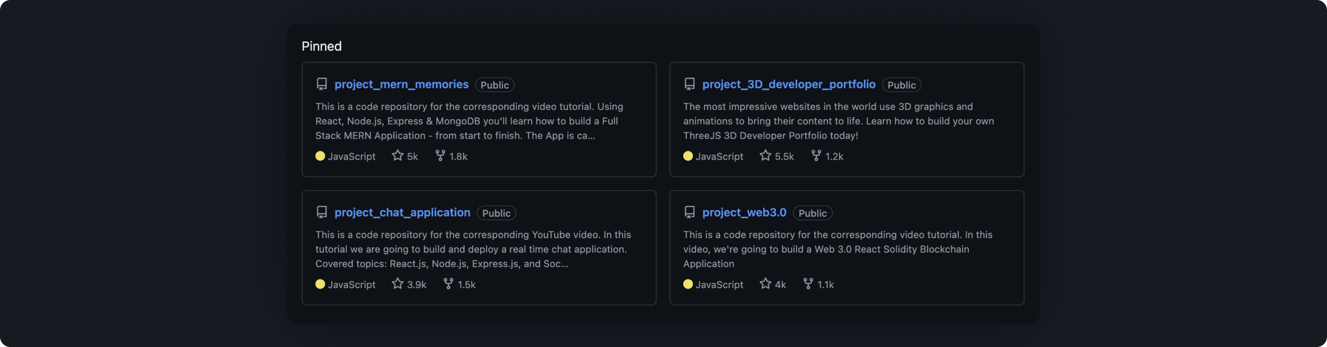Click the star icon showing 5k stars
This screenshot has height=347, width=1327.
click(x=398, y=155)
